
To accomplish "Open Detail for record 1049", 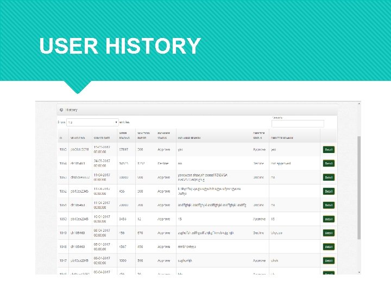I will (x=329, y=233).
